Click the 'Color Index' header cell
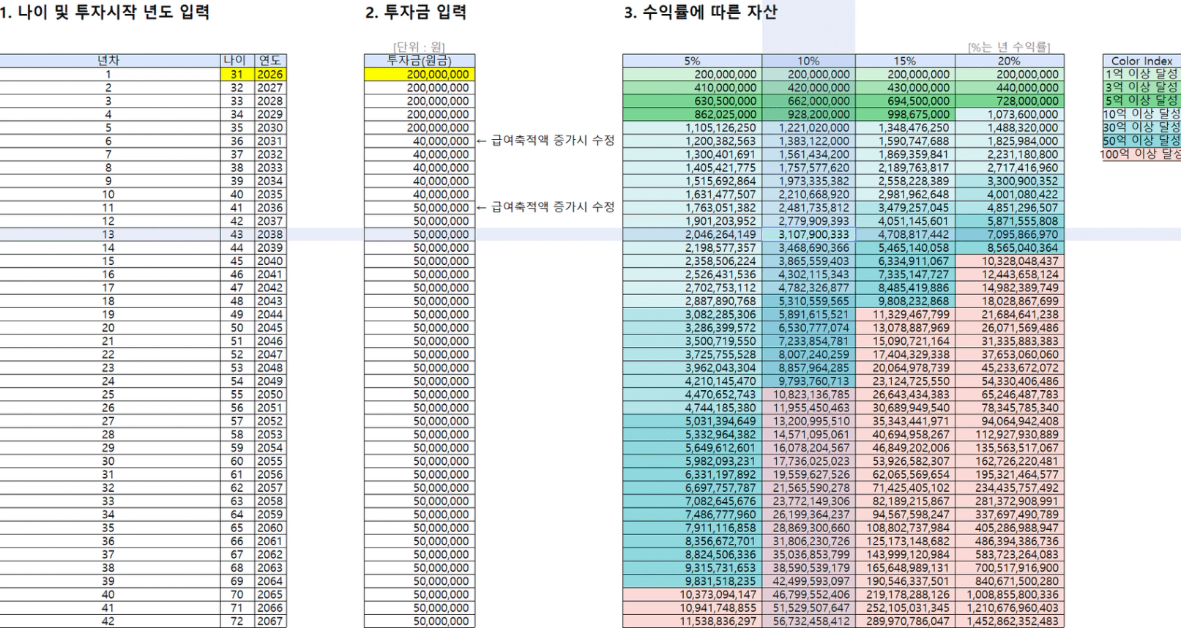The image size is (1181, 628). tap(1141, 61)
